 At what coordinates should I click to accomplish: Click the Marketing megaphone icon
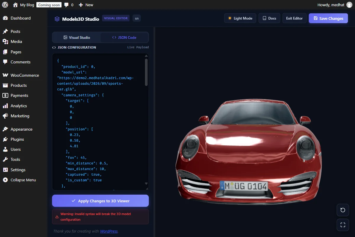(5, 116)
